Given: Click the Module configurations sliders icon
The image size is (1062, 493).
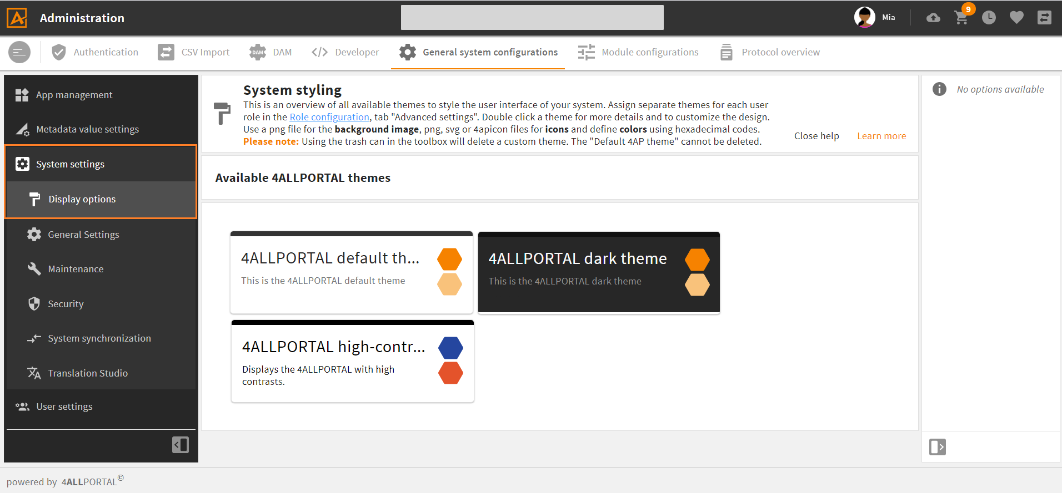Looking at the screenshot, I should [586, 52].
